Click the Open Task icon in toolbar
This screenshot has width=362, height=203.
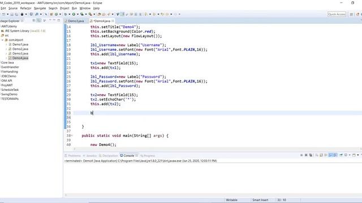[104, 14]
